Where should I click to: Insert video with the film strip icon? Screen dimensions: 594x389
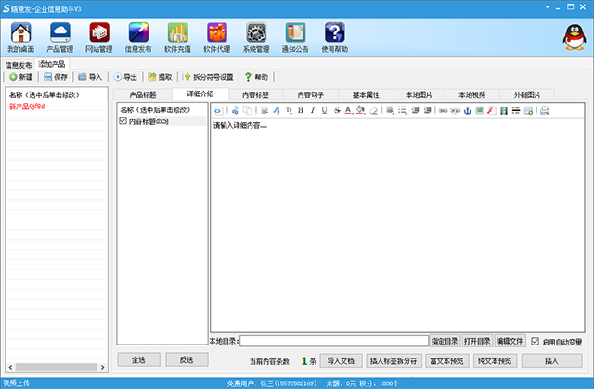click(504, 110)
